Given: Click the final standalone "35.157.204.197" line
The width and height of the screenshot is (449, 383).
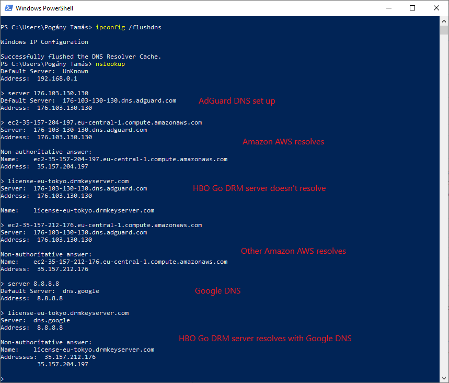Looking at the screenshot, I should point(63,364).
